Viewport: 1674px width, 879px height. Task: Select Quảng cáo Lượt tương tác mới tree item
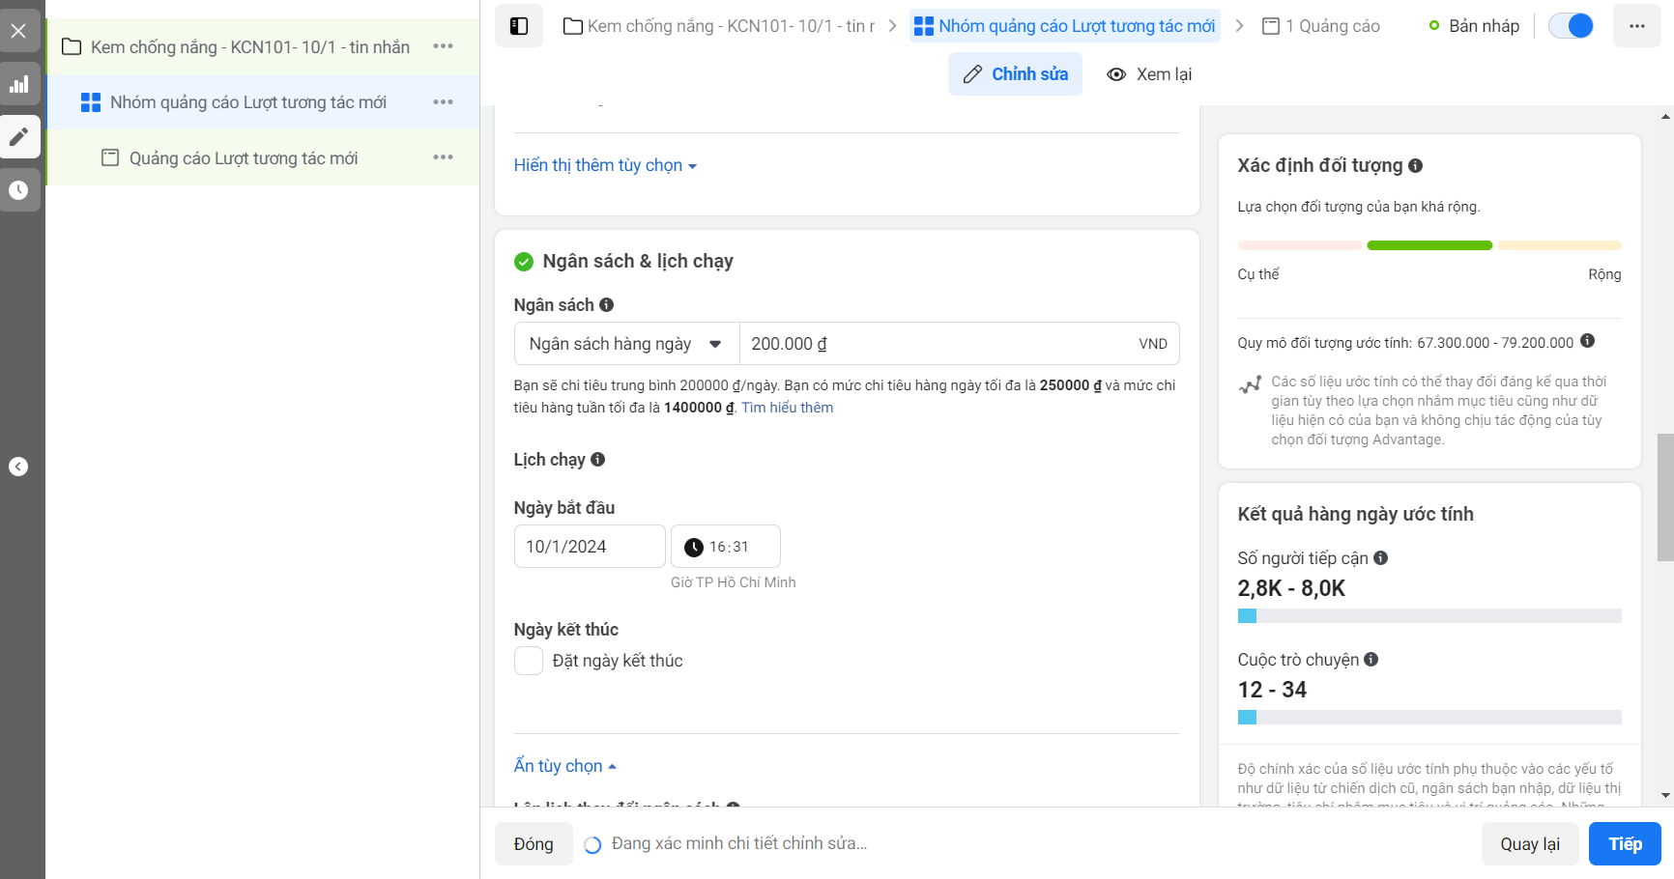pos(244,158)
